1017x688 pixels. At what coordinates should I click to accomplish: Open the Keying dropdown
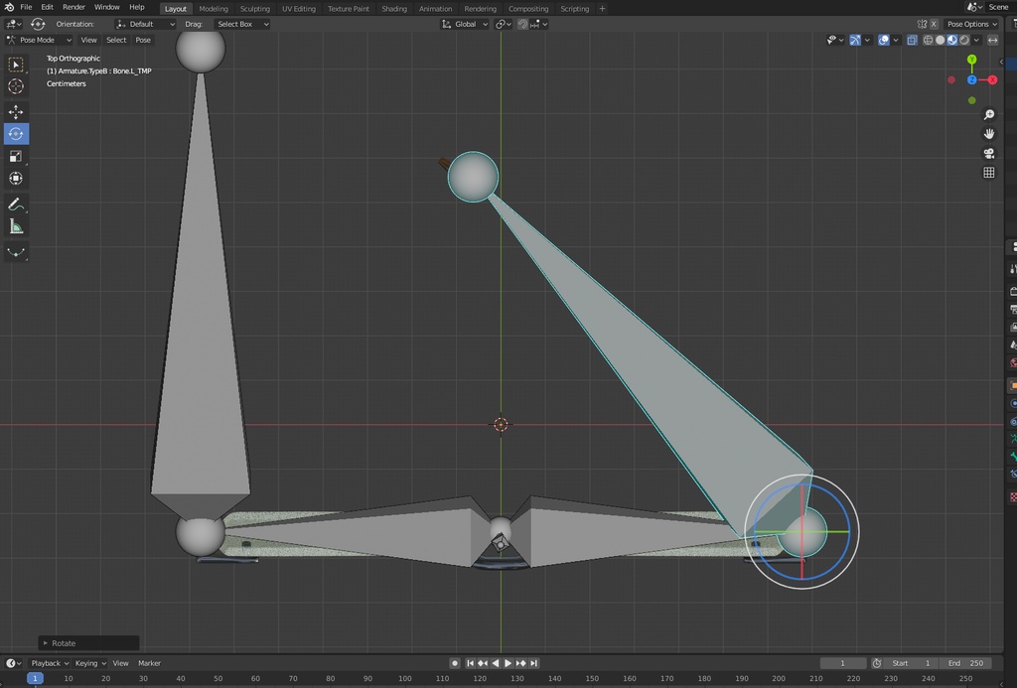tap(90, 663)
